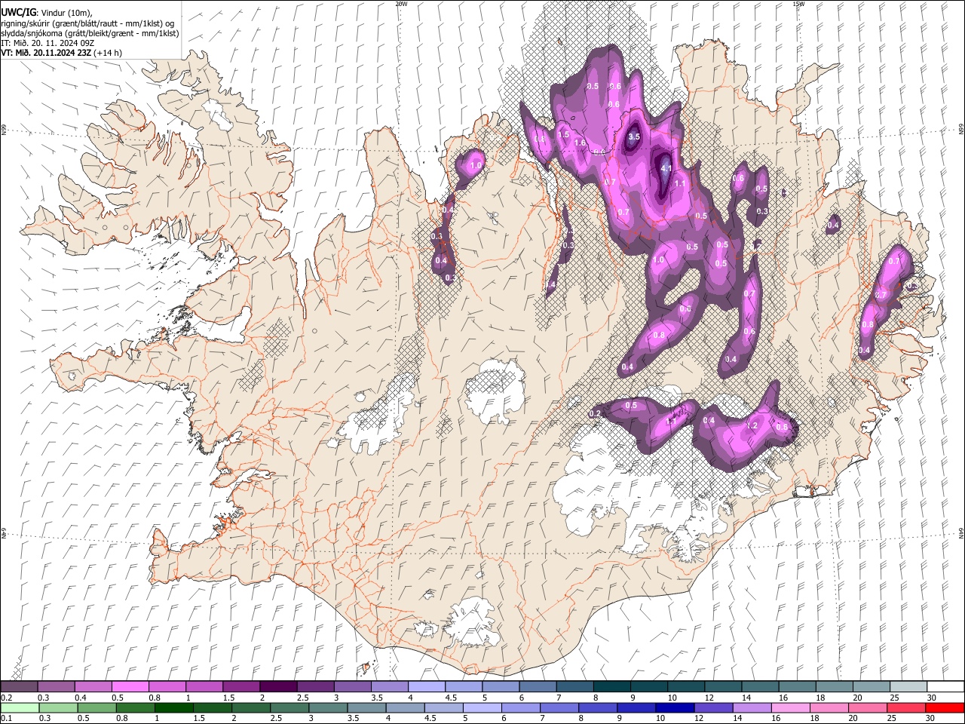The width and height of the screenshot is (965, 724).
Task: Click the 'rigning/skúrir' legend description line
Action: (87, 23)
